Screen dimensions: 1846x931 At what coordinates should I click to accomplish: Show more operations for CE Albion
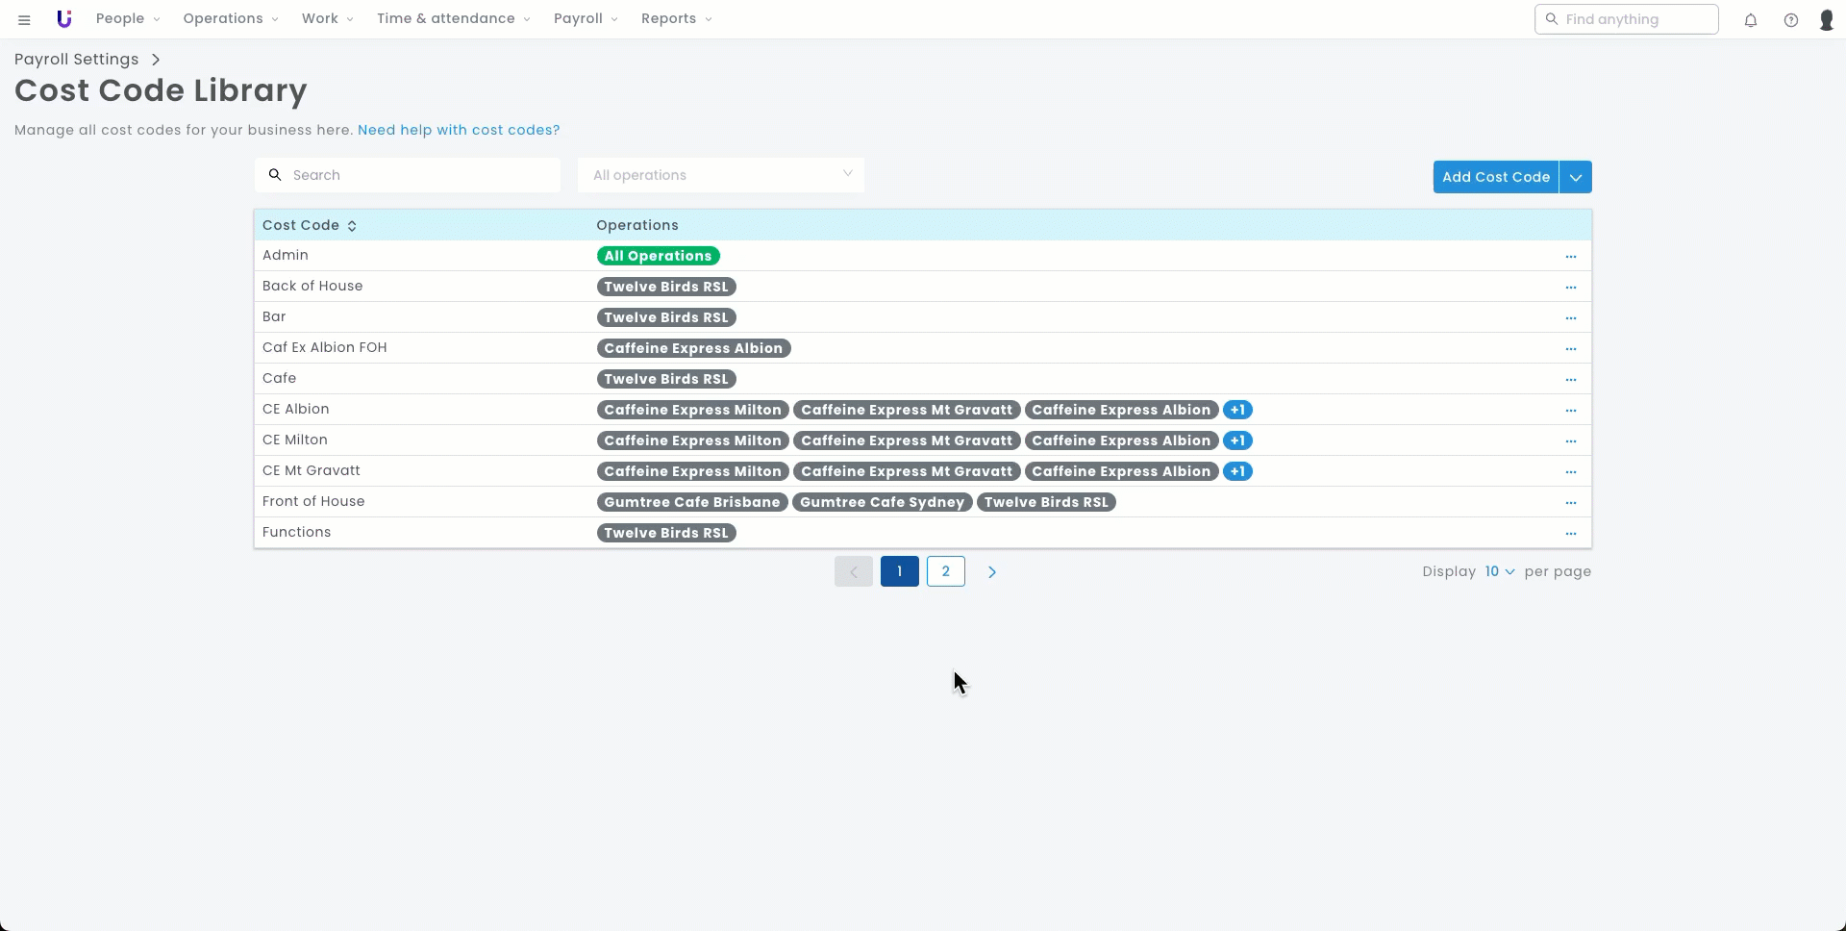click(x=1237, y=411)
